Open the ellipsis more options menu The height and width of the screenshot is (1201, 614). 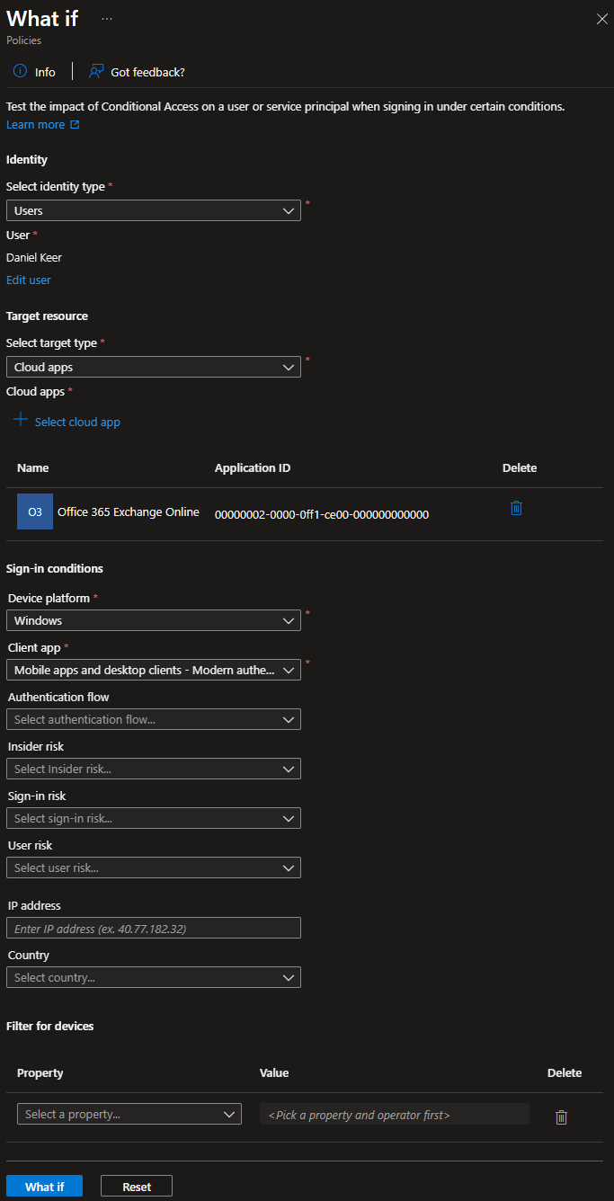tap(107, 19)
